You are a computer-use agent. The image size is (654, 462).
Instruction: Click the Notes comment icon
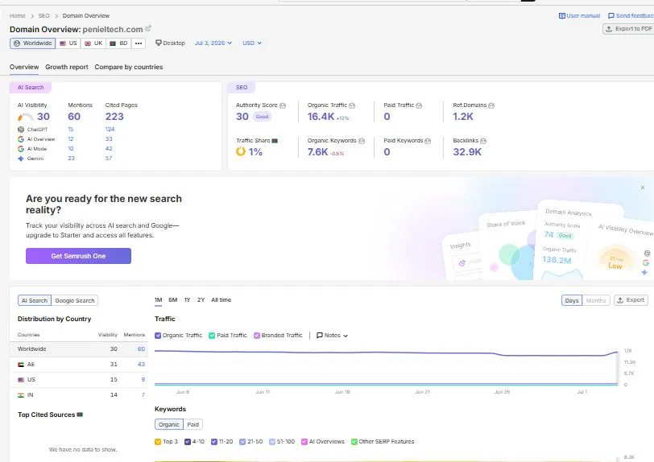pos(320,336)
